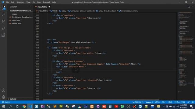The image size is (195, 109).
Task: Open the Go menu
Action: click(x=34, y=2)
